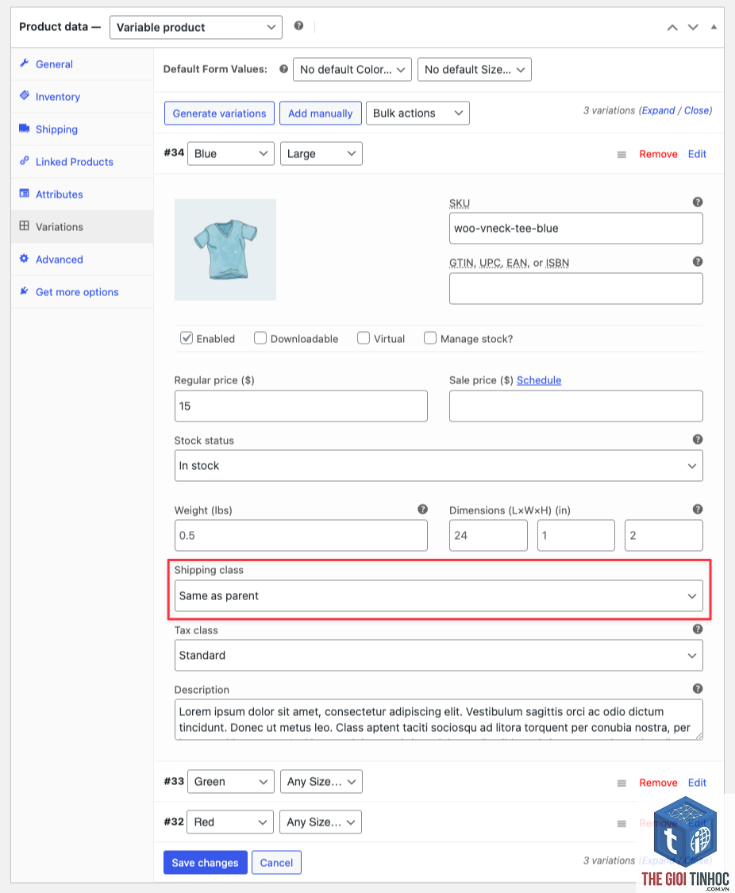The height and width of the screenshot is (893, 735).
Task: Click top Close variations link
Action: click(x=697, y=110)
